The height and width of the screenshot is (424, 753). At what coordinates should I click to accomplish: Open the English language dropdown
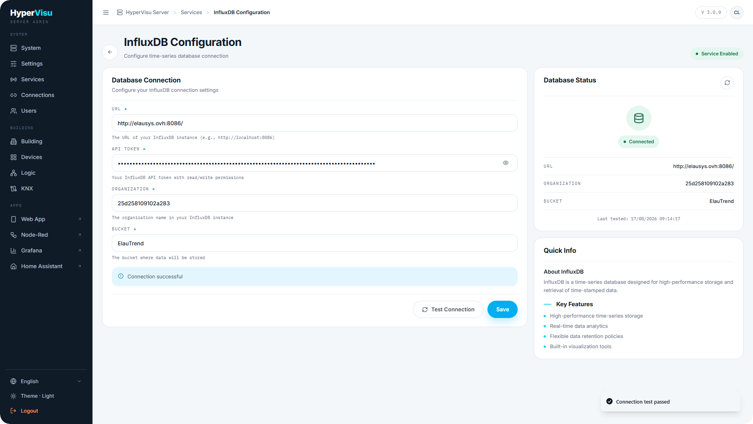(x=46, y=382)
